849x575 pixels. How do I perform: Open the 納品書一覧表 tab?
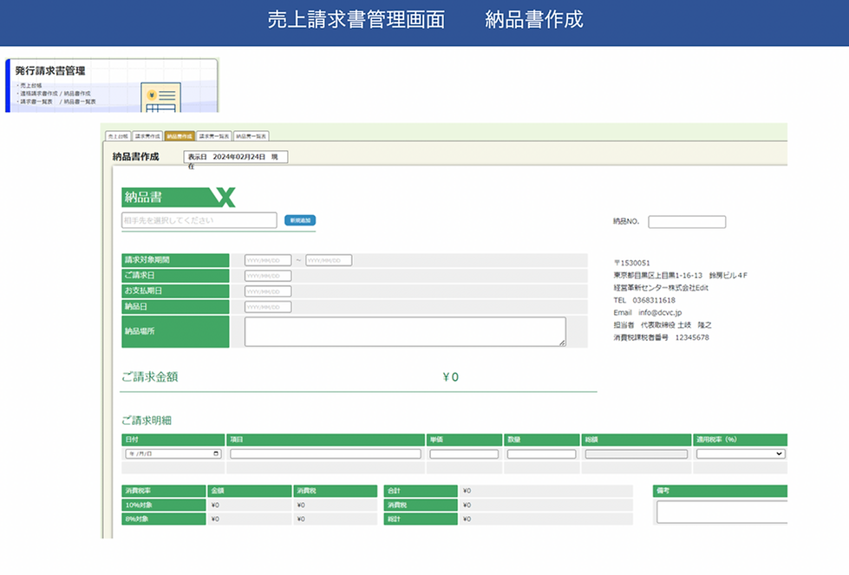251,136
